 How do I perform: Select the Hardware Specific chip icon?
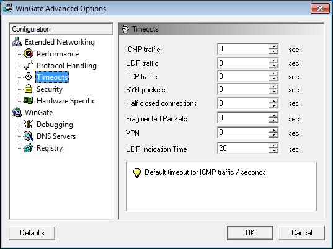point(29,100)
